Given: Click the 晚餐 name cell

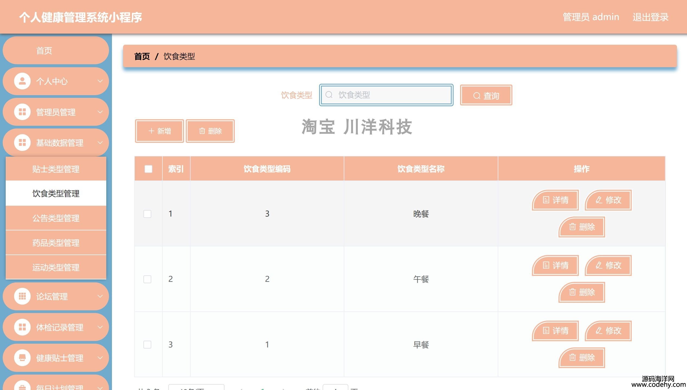Looking at the screenshot, I should click(x=421, y=214).
